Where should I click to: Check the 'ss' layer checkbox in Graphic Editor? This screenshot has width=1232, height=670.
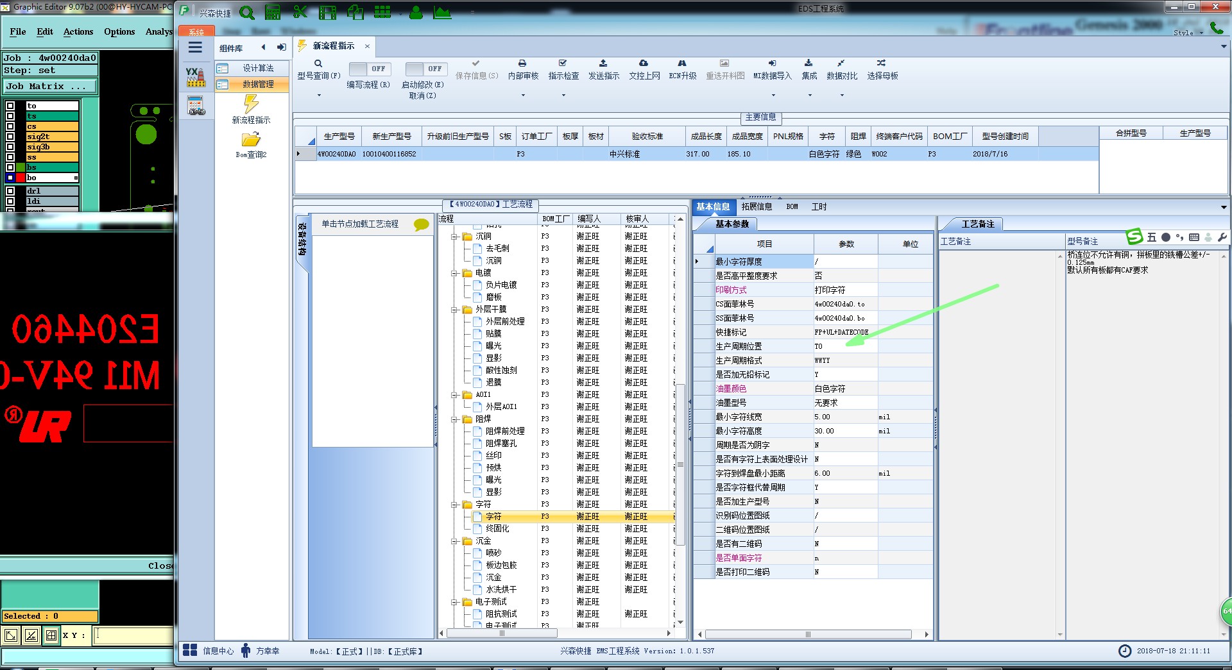[x=10, y=157]
